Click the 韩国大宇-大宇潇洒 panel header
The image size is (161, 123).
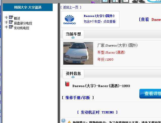pos(28,7)
